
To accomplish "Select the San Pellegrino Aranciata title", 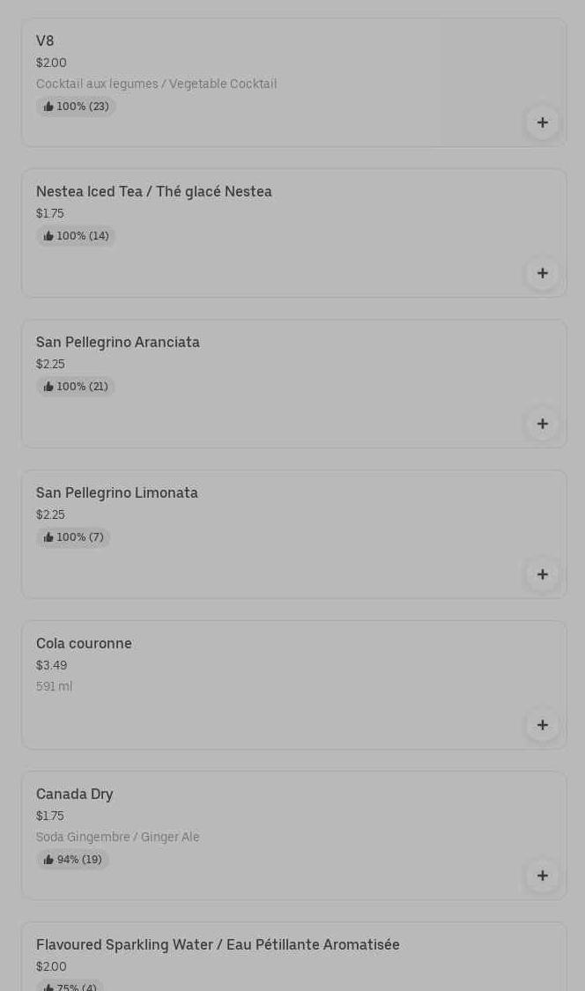I will (118, 343).
